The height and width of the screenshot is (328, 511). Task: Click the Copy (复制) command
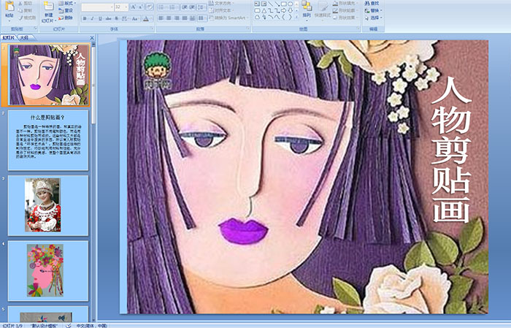[26, 10]
